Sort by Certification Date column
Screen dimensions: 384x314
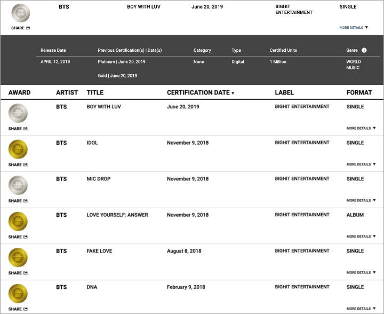click(x=201, y=92)
